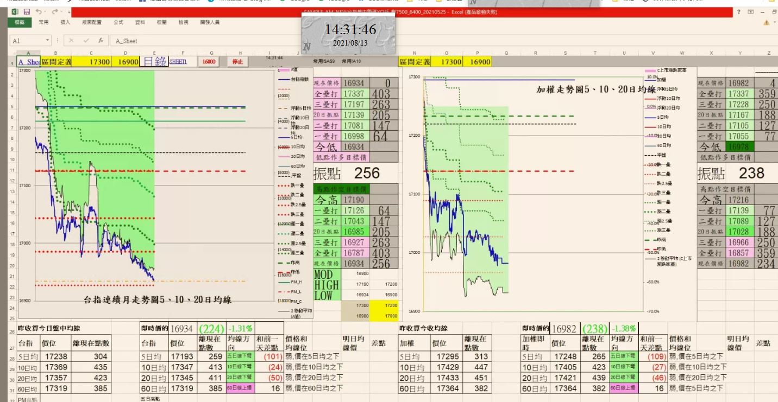Click the red 停止 button

237,62
